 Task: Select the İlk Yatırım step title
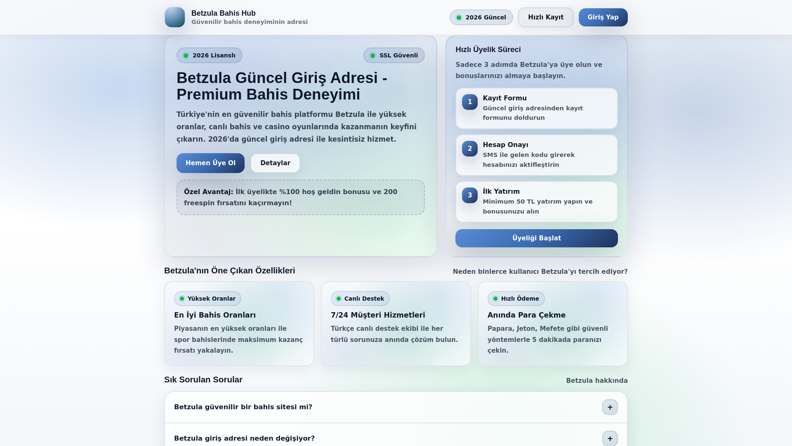click(x=501, y=192)
